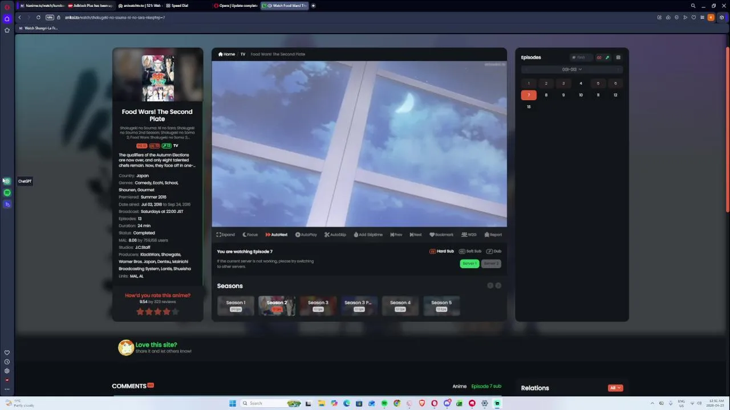Open ChatGPT in Opera sidebar
730x410 pixels.
7,181
